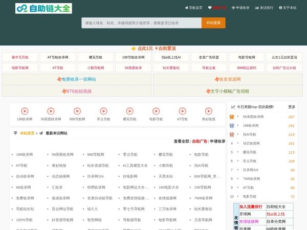Open 关于本站 in the top navigation
The width and height of the screenshot is (307, 230).
coord(288,8)
